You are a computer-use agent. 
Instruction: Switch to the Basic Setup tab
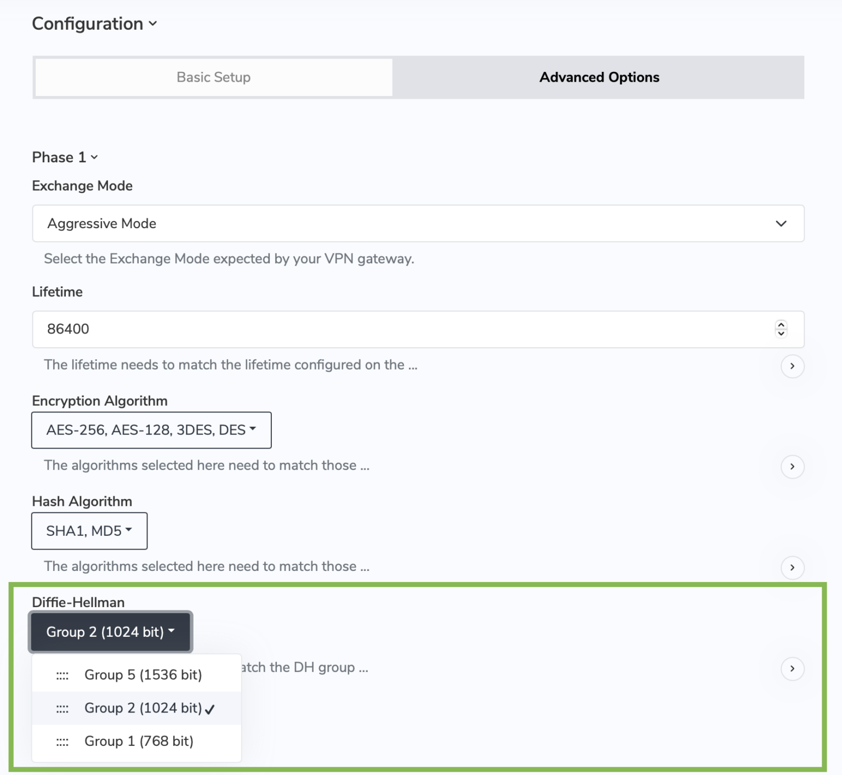click(x=213, y=77)
